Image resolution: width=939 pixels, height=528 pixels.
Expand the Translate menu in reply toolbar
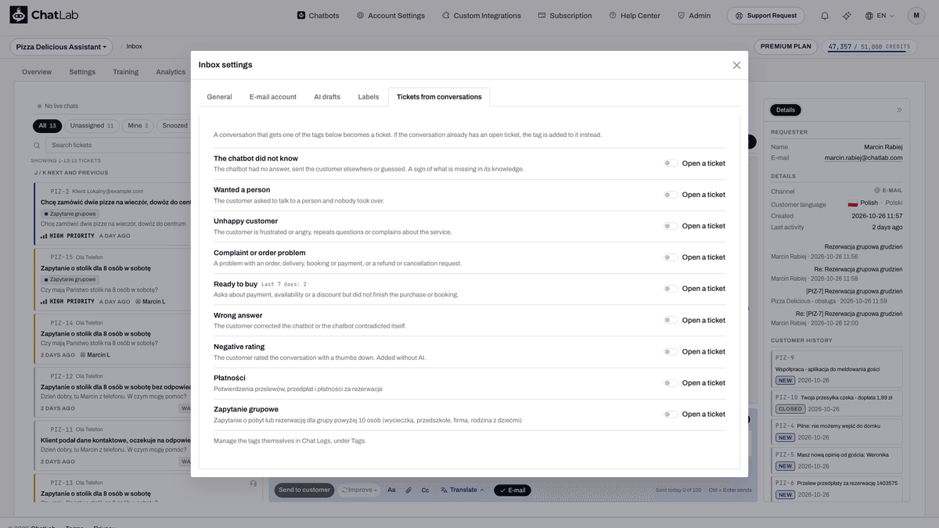point(462,490)
